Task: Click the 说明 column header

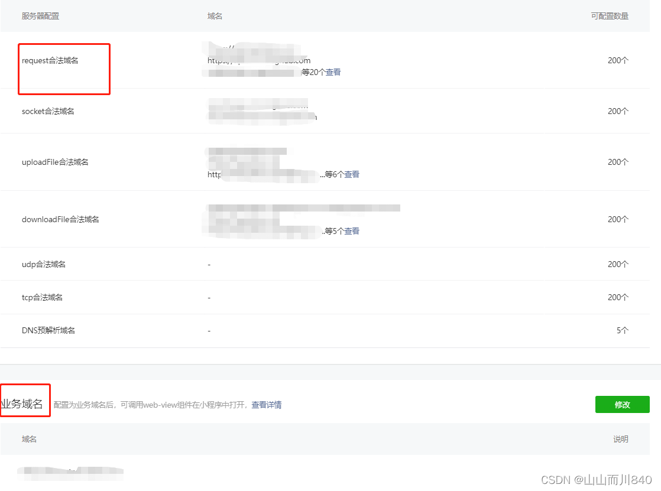Action: [x=621, y=439]
